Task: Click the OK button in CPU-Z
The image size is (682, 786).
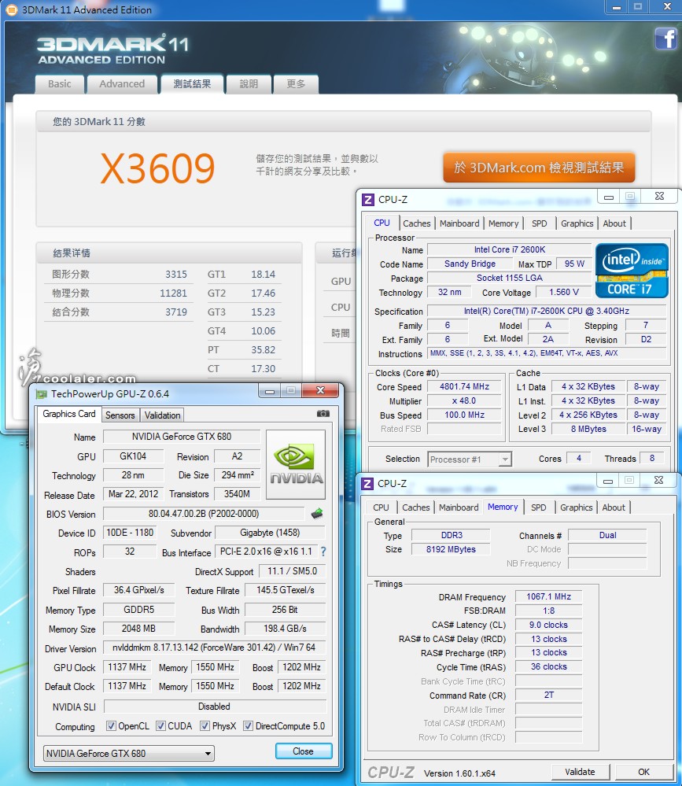Action: [644, 772]
